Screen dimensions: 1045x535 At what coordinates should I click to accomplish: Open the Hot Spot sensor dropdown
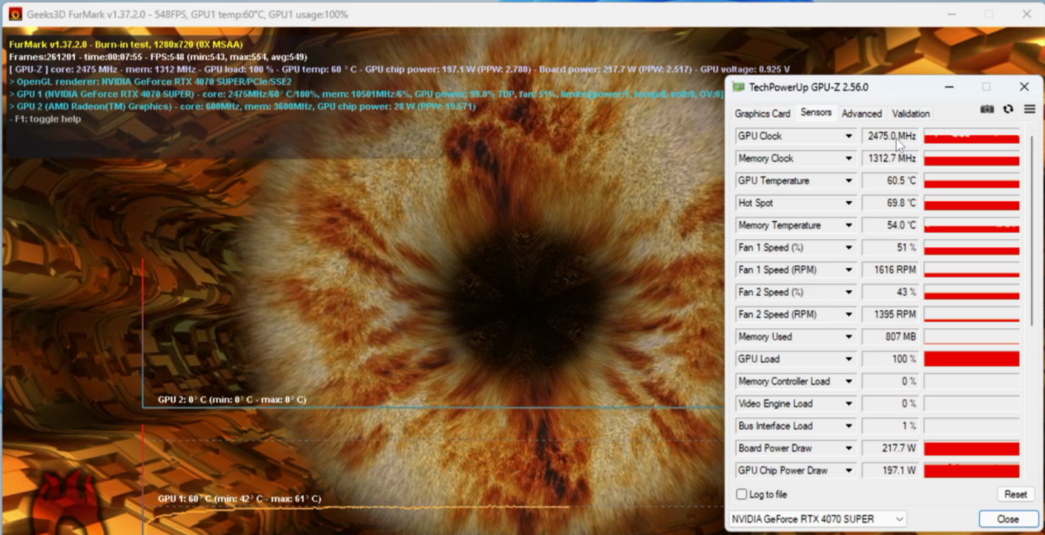(848, 203)
